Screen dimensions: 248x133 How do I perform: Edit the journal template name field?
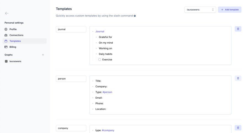(71, 29)
